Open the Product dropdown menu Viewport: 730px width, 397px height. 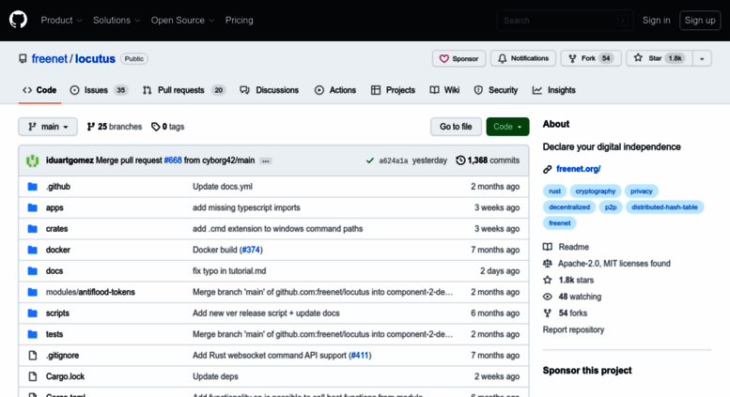[x=61, y=20]
